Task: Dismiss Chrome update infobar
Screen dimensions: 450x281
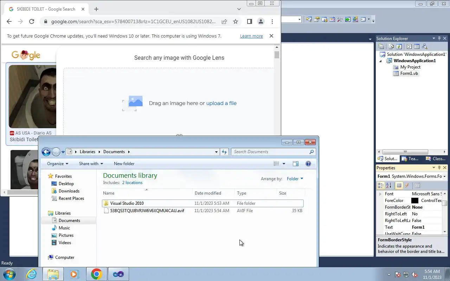Action: pyautogui.click(x=271, y=36)
